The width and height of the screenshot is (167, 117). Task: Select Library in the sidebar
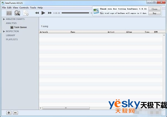pos(11,35)
